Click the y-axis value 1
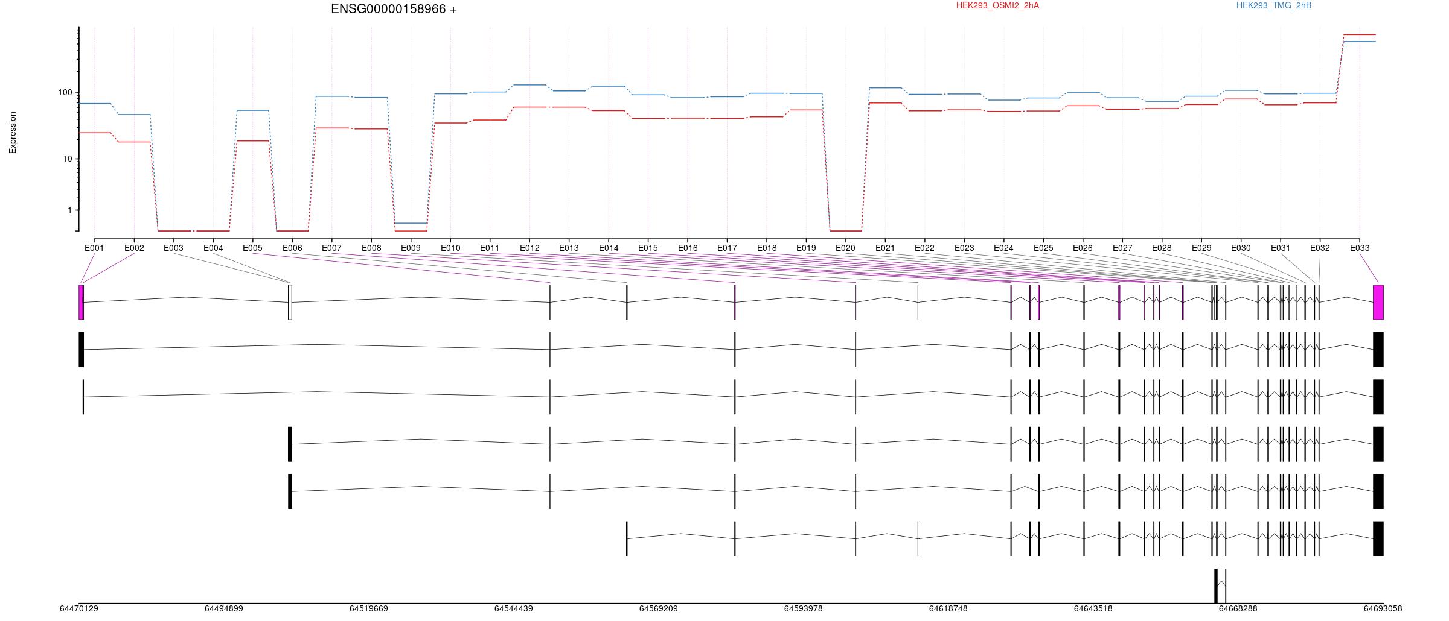1449x621 pixels. pos(69,210)
